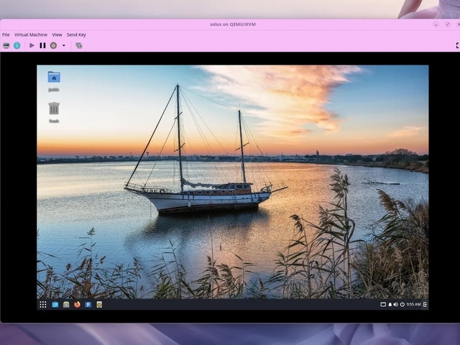The image size is (460, 345).
Task: Open the display tray icon in guest panel
Action: click(x=383, y=305)
